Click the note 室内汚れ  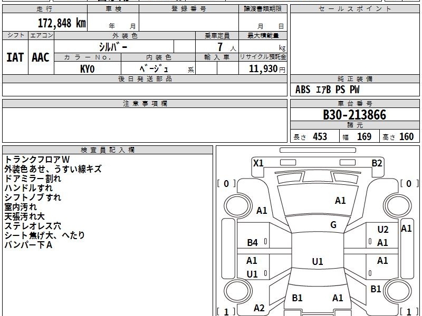pyautogui.click(x=21, y=207)
